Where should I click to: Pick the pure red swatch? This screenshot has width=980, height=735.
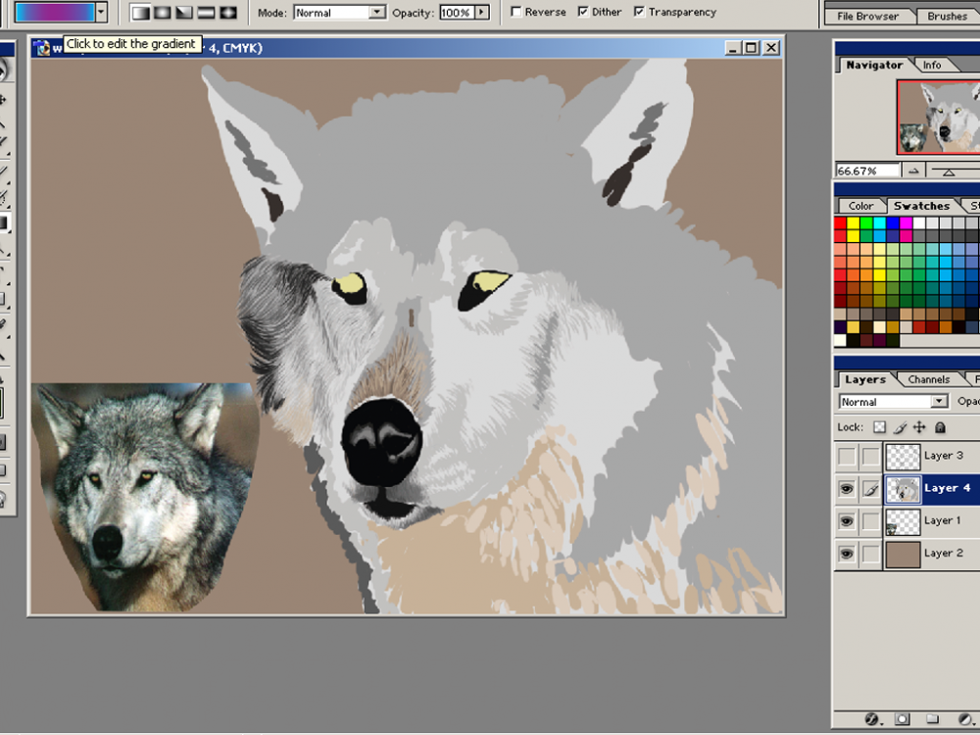(840, 222)
